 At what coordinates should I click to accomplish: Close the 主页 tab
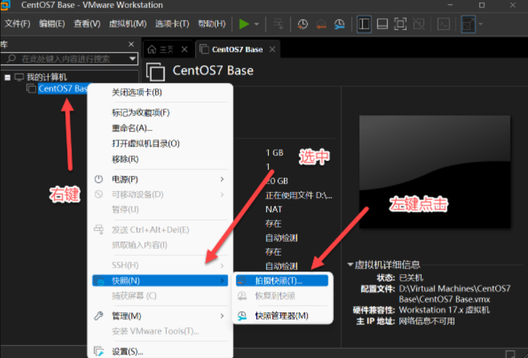[x=184, y=50]
